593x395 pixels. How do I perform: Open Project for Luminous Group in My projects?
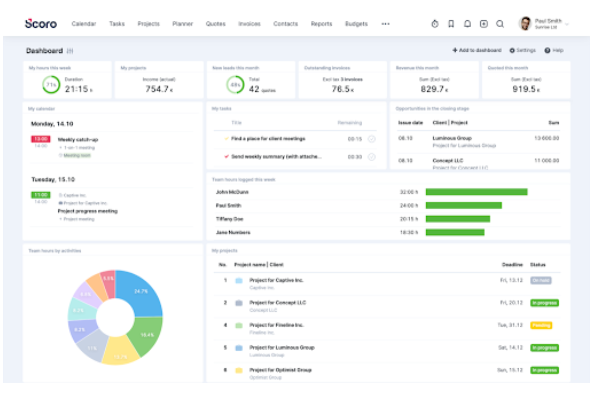point(282,347)
